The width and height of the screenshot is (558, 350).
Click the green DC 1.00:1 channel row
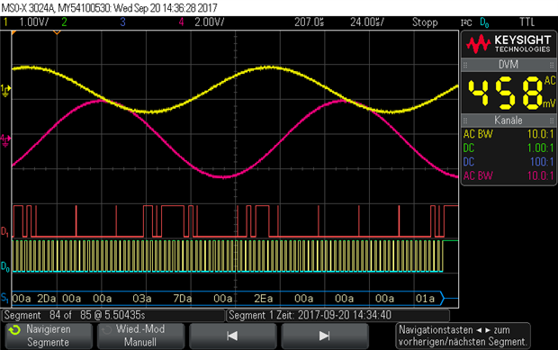[508, 148]
